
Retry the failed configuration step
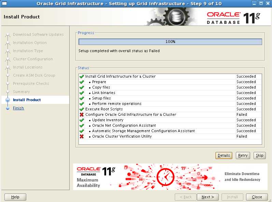243,155
